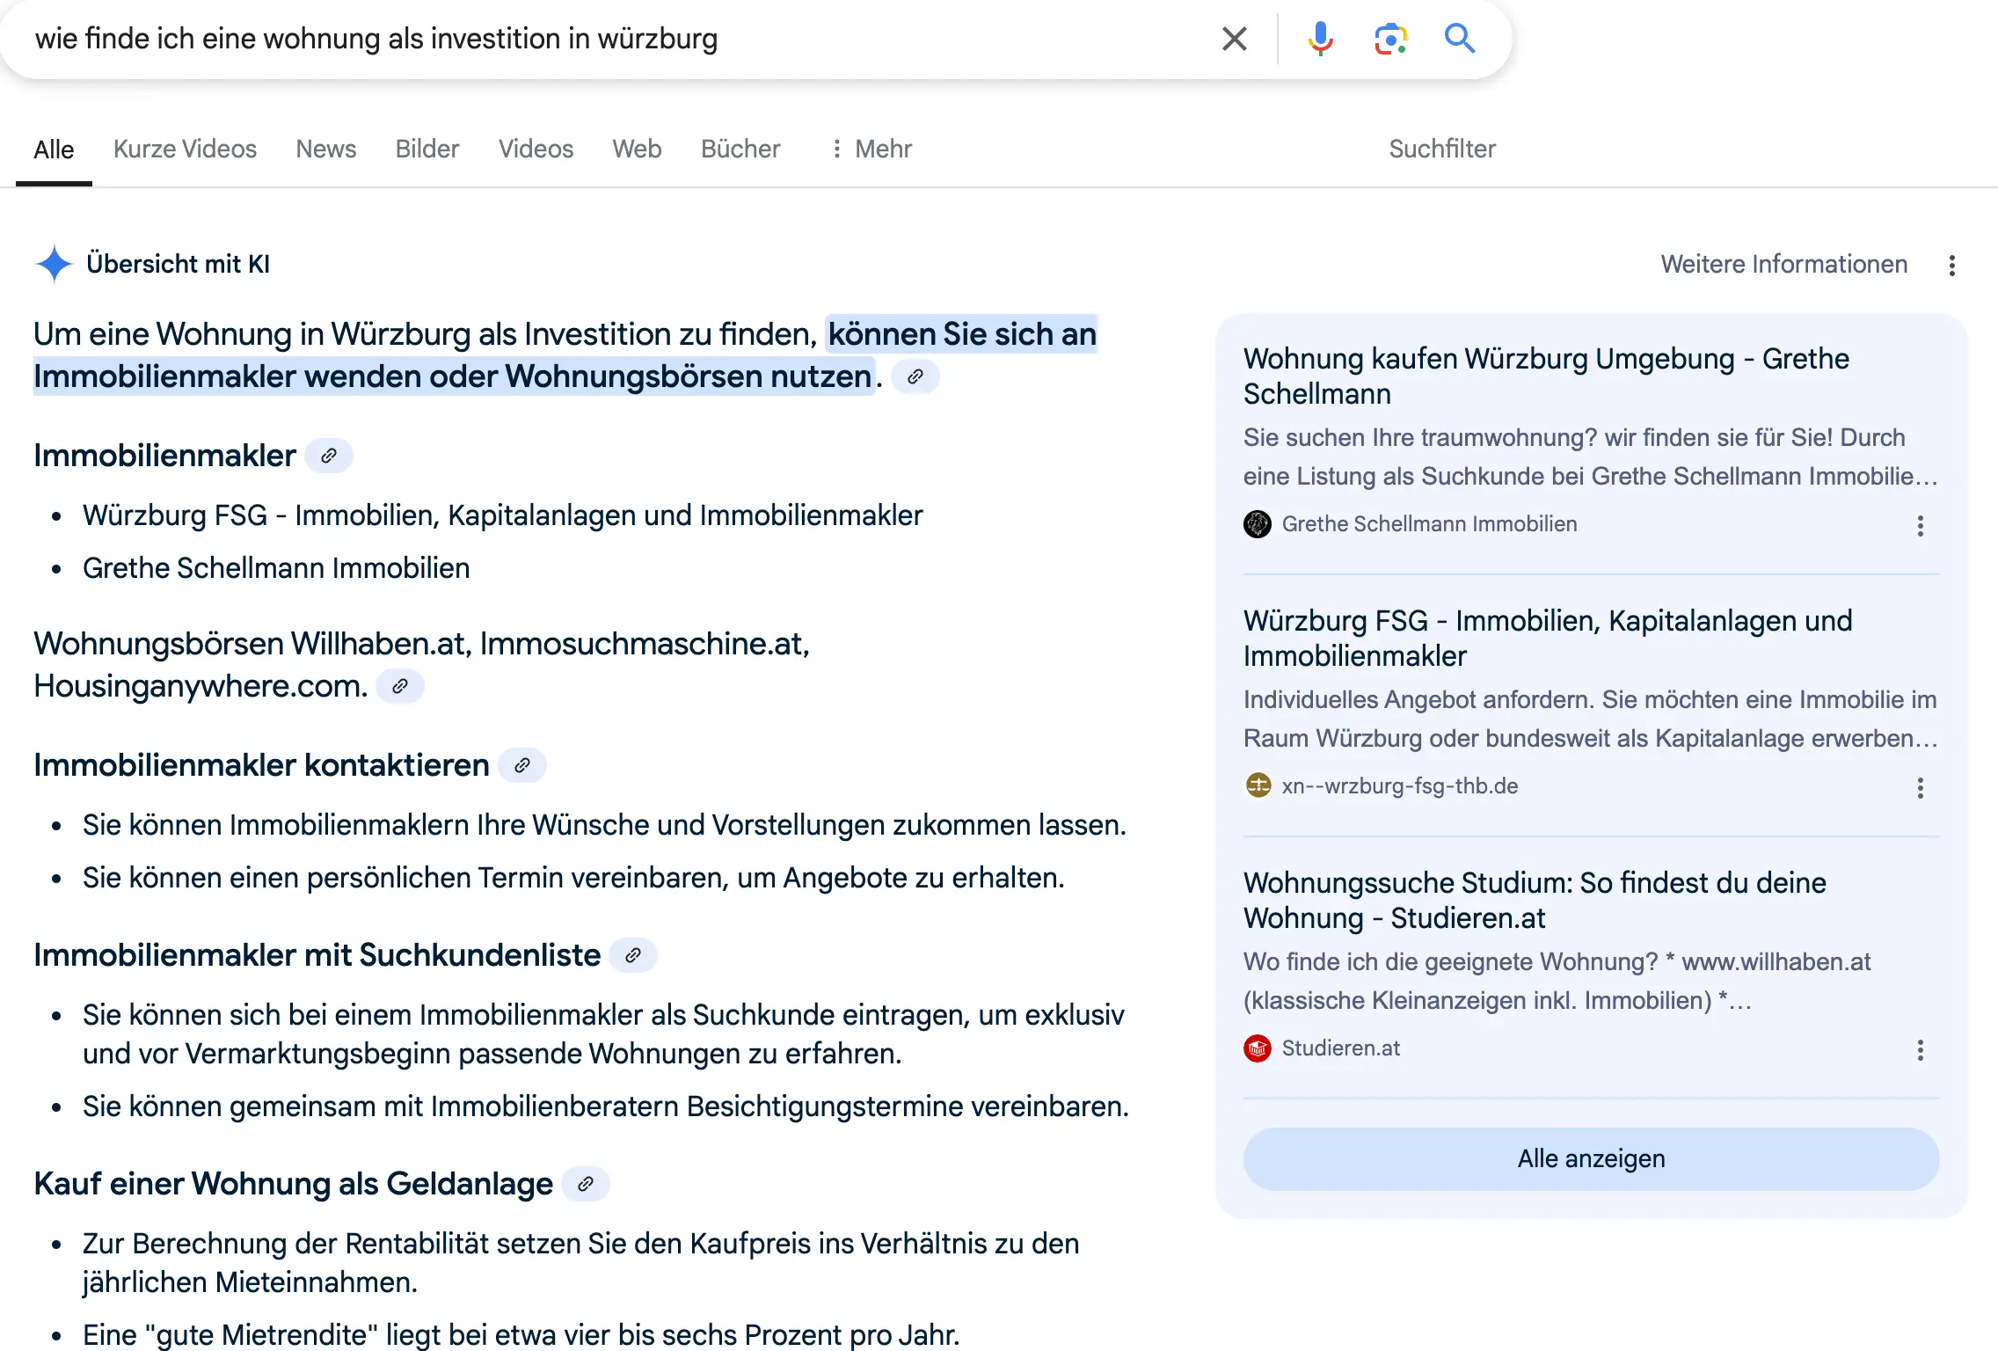Image resolution: width=1998 pixels, height=1351 pixels.
Task: Click bullet about Besichtigungstermine vereinbaren
Action: [606, 1106]
